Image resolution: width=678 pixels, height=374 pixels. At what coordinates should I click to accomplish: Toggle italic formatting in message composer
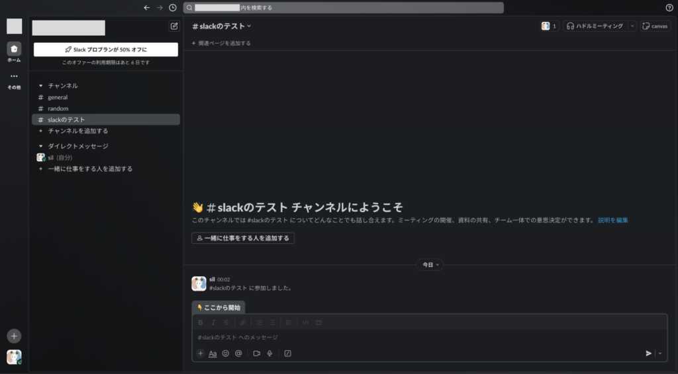pyautogui.click(x=213, y=322)
